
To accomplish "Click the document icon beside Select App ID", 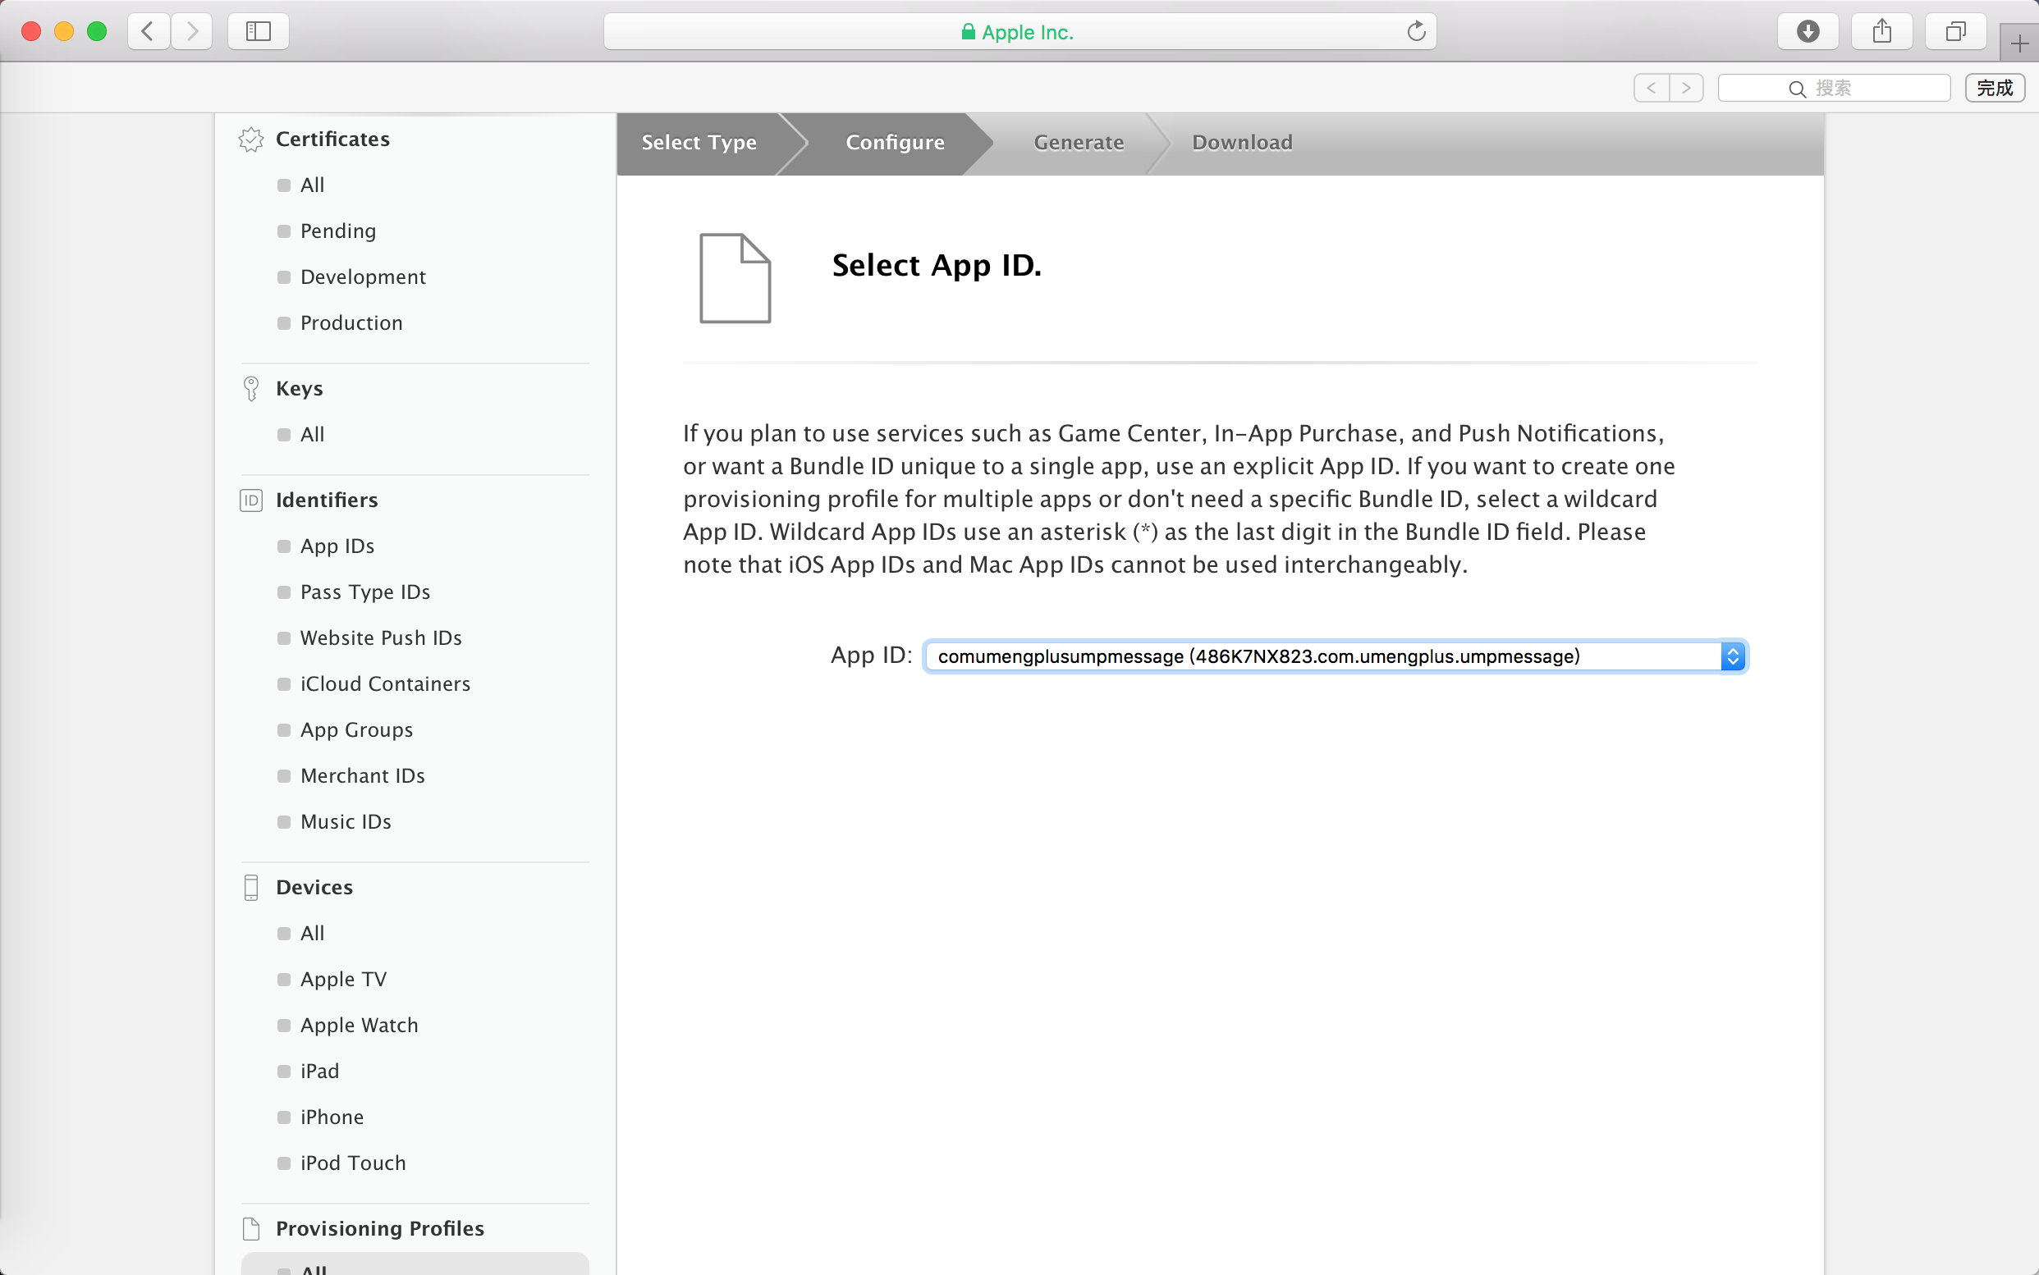I will [735, 278].
